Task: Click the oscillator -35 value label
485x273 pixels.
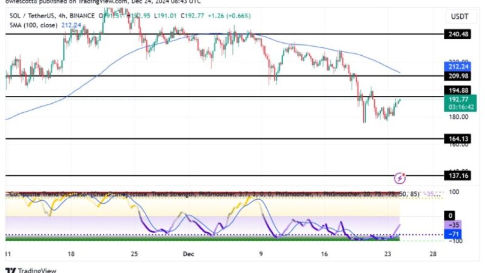Action: pyautogui.click(x=453, y=225)
